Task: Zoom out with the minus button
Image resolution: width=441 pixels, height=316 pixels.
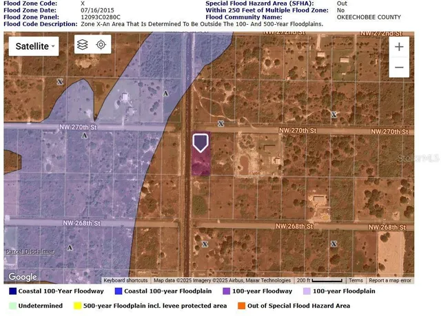Action: pos(399,67)
